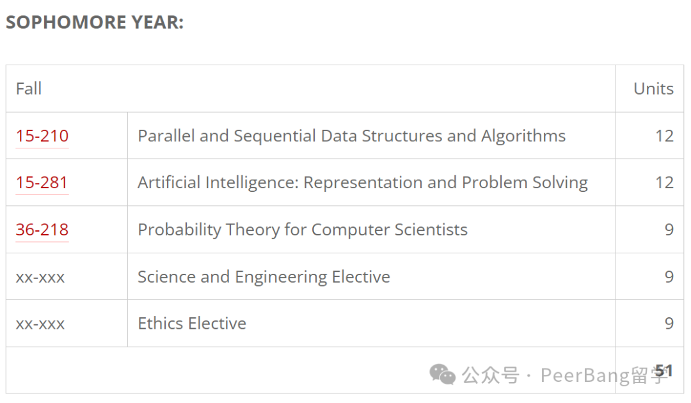691x403 pixels.
Task: Click the Units column header
Action: 653,88
